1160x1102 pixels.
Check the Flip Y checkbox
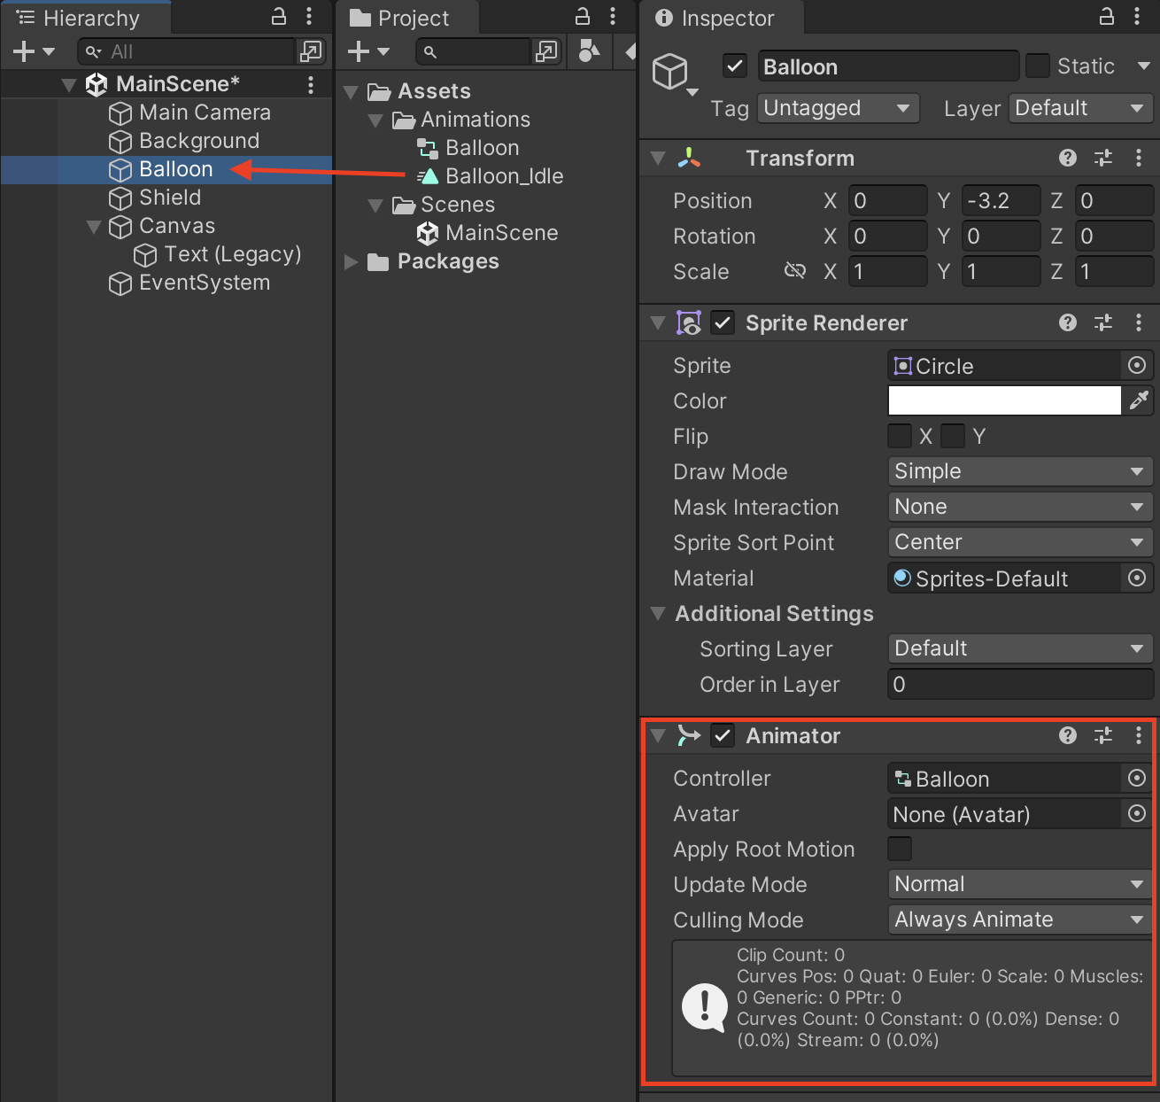953,436
